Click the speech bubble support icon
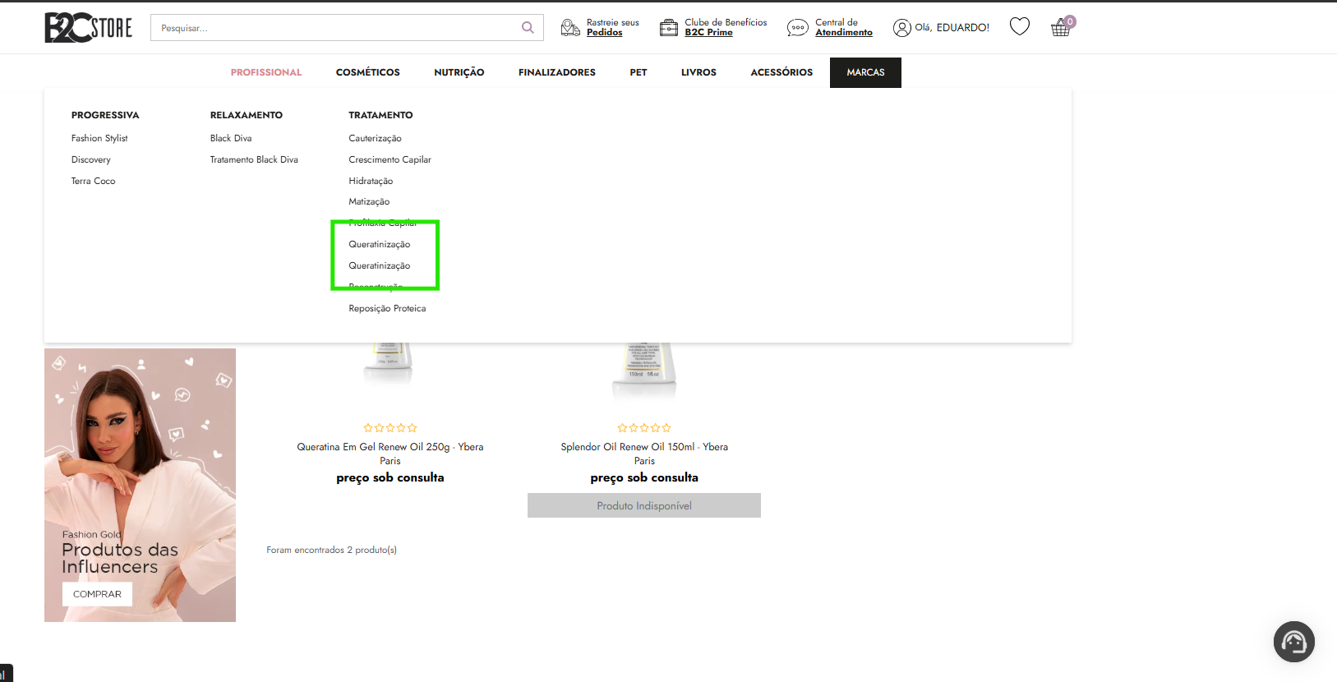Screen dimensions: 1337x682 (x=797, y=28)
